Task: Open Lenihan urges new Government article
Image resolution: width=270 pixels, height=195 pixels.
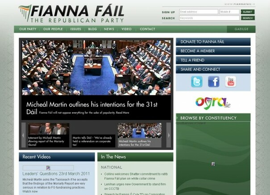Action: 135,187
